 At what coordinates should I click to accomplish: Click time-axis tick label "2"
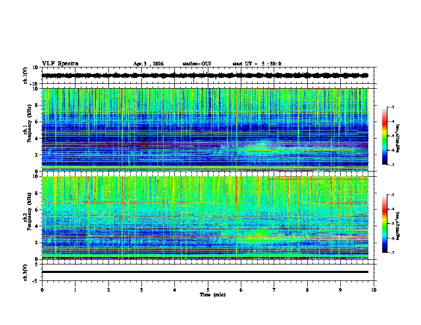108,290
